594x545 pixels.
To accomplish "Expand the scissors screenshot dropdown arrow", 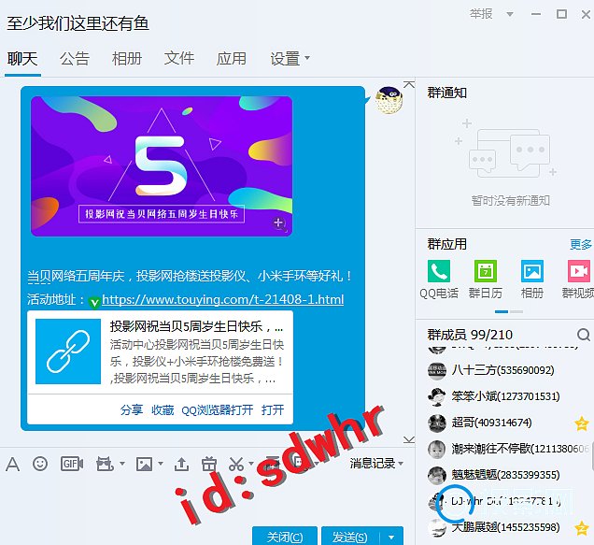I will click(251, 464).
